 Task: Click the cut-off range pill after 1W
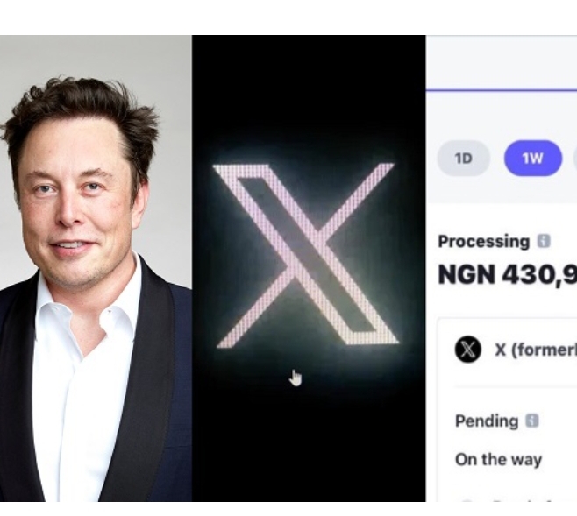coord(574,158)
